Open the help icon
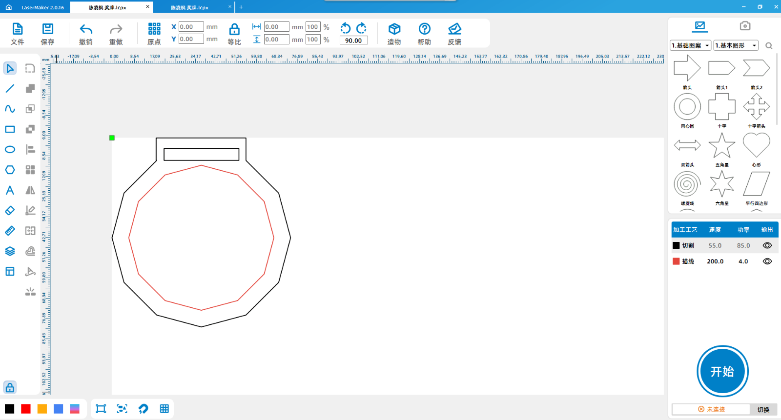The width and height of the screenshot is (781, 420). pos(424,29)
